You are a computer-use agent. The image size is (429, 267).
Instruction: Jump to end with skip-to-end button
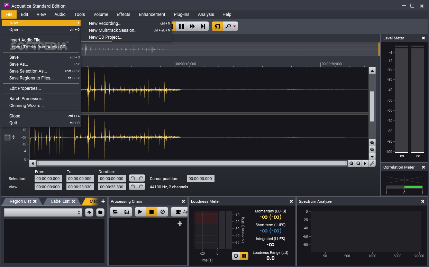[x=203, y=26]
